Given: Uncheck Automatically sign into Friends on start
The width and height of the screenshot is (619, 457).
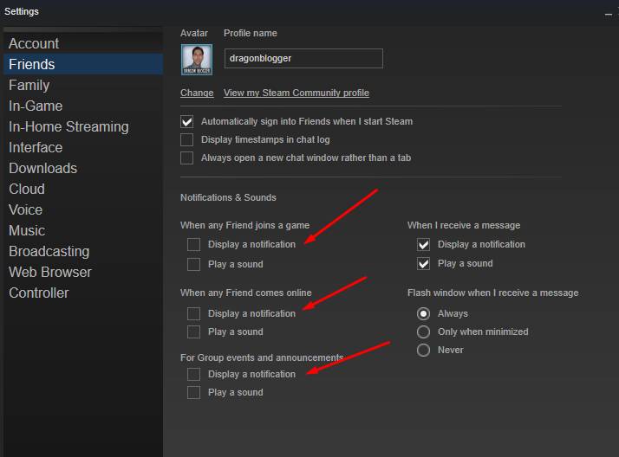Looking at the screenshot, I should [186, 121].
